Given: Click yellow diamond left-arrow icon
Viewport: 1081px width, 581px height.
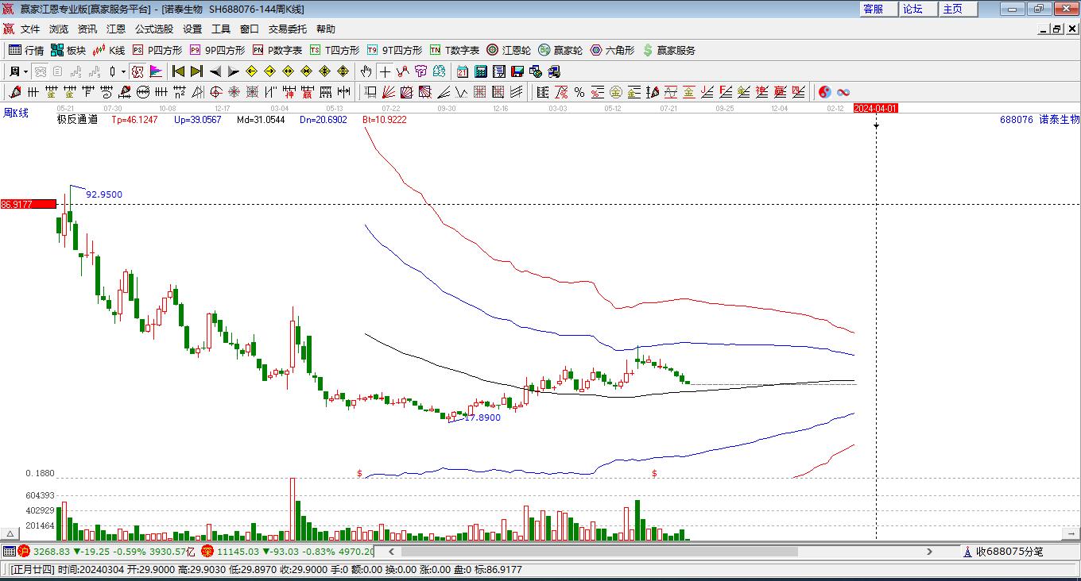Looking at the screenshot, I should pos(251,71).
